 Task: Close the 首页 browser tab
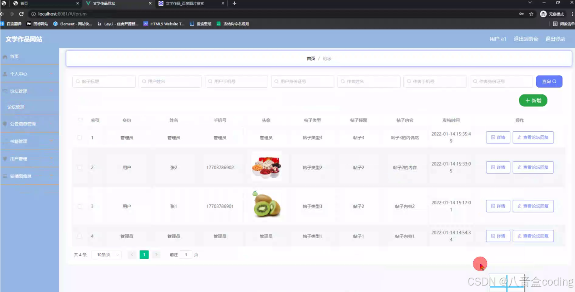click(x=78, y=3)
